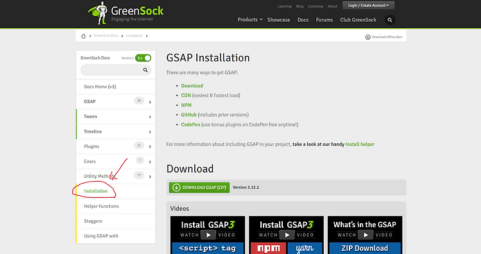Click the Download offline docs text
The width and height of the screenshot is (481, 254).
[x=387, y=37]
